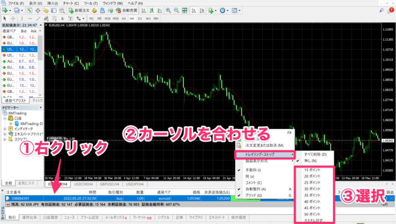Select the Text tool A icon
This screenshot has width=396, height=224.
pos(62,19)
